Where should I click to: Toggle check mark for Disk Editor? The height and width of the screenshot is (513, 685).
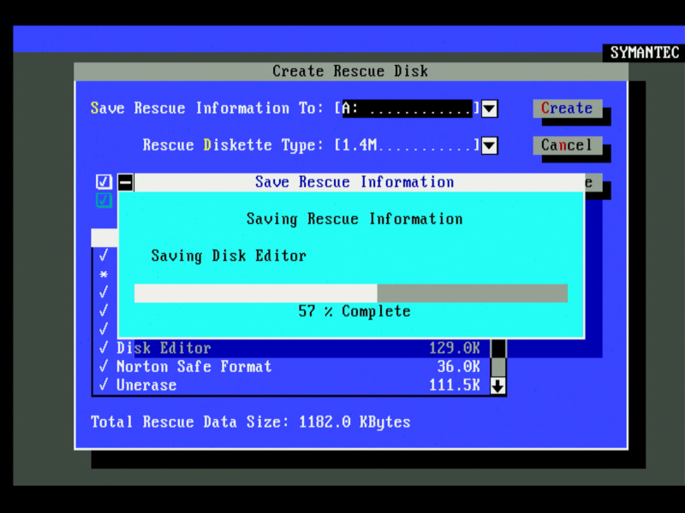[x=104, y=348]
